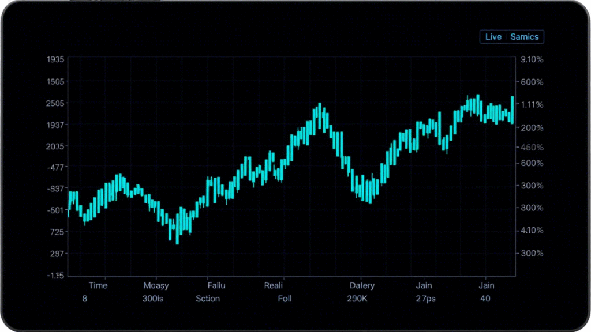Click the 27ps value on bottom axis
This screenshot has width=591, height=332.
tap(426, 299)
